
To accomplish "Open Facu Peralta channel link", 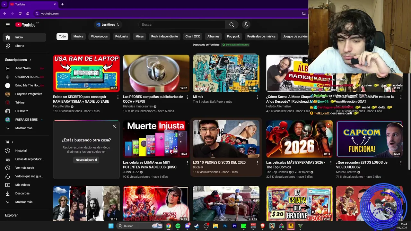I will click(x=61, y=107).
